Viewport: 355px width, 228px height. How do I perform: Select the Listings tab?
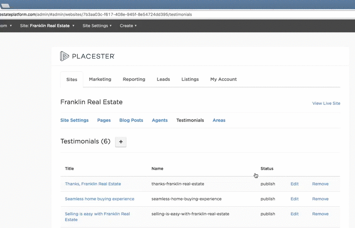[190, 79]
